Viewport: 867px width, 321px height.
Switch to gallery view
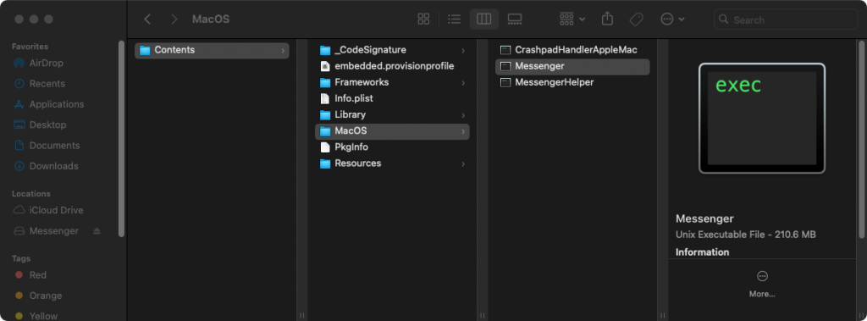(x=515, y=19)
